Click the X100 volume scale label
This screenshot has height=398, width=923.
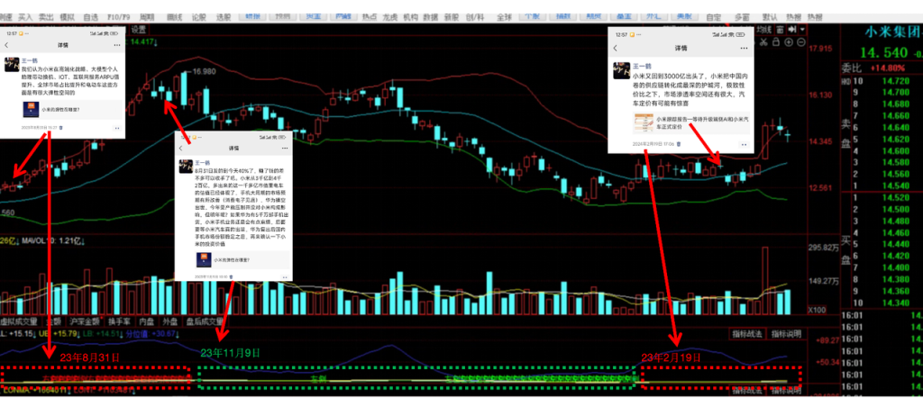817,310
